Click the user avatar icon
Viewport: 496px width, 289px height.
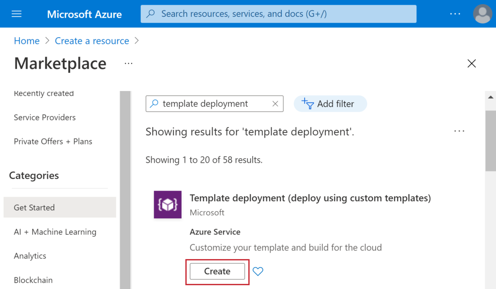point(482,14)
